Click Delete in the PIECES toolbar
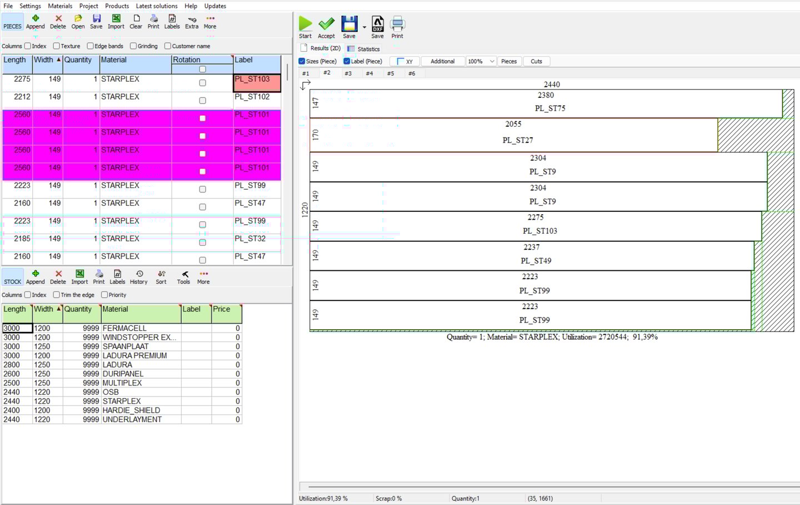This screenshot has height=505, width=800. pyautogui.click(x=58, y=22)
